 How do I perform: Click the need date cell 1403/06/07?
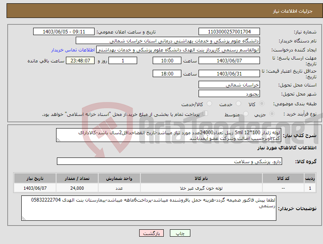click(35, 188)
